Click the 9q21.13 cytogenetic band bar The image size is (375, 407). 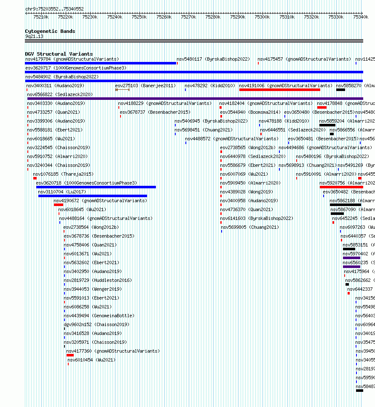click(194, 41)
